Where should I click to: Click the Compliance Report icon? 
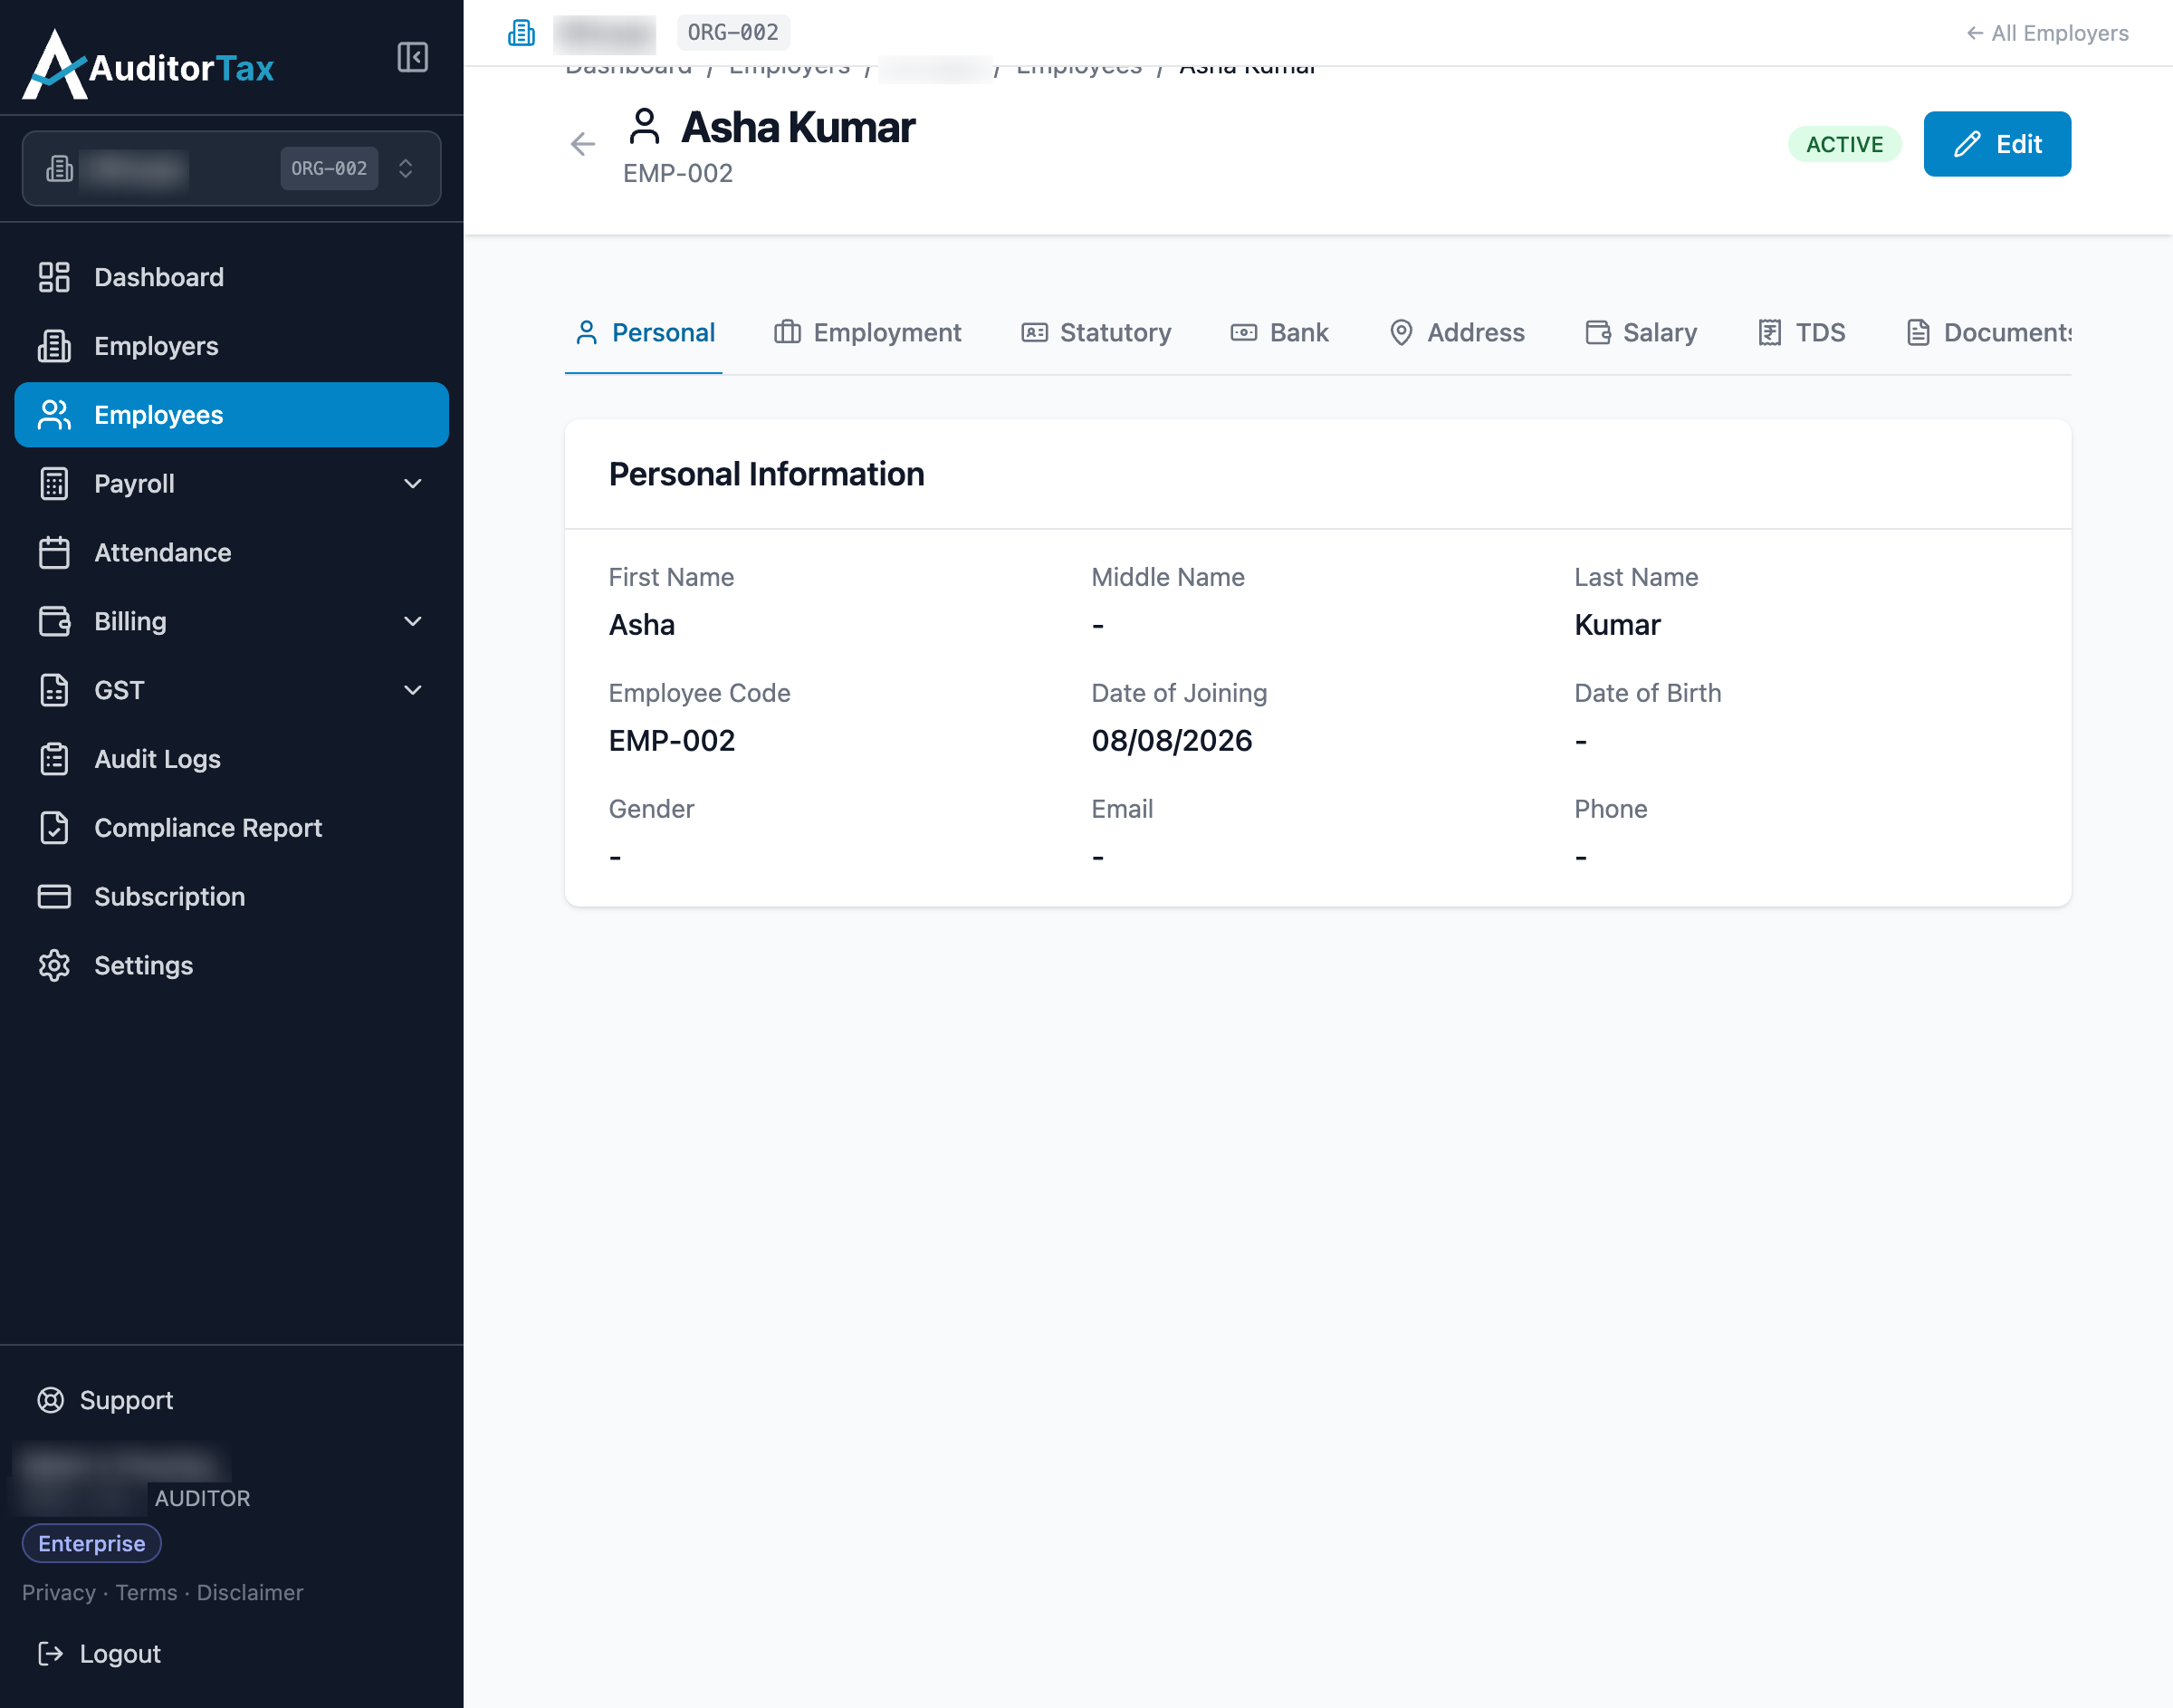[x=54, y=828]
